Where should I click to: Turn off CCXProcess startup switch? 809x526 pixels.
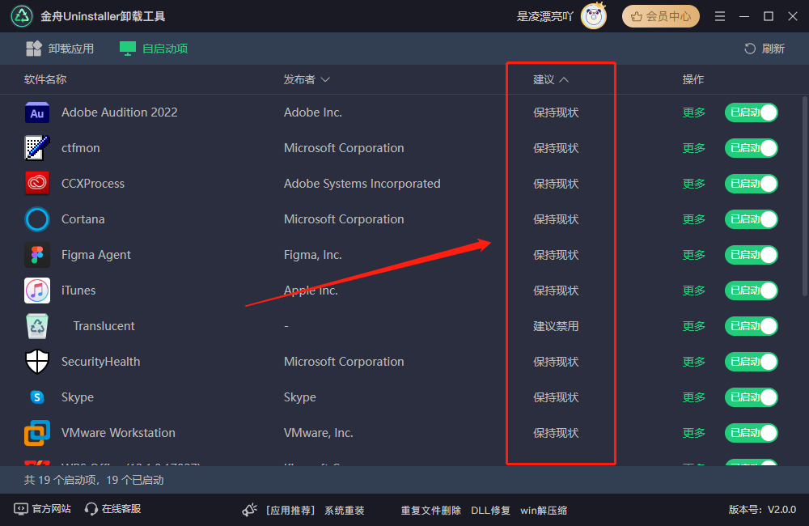(x=752, y=184)
